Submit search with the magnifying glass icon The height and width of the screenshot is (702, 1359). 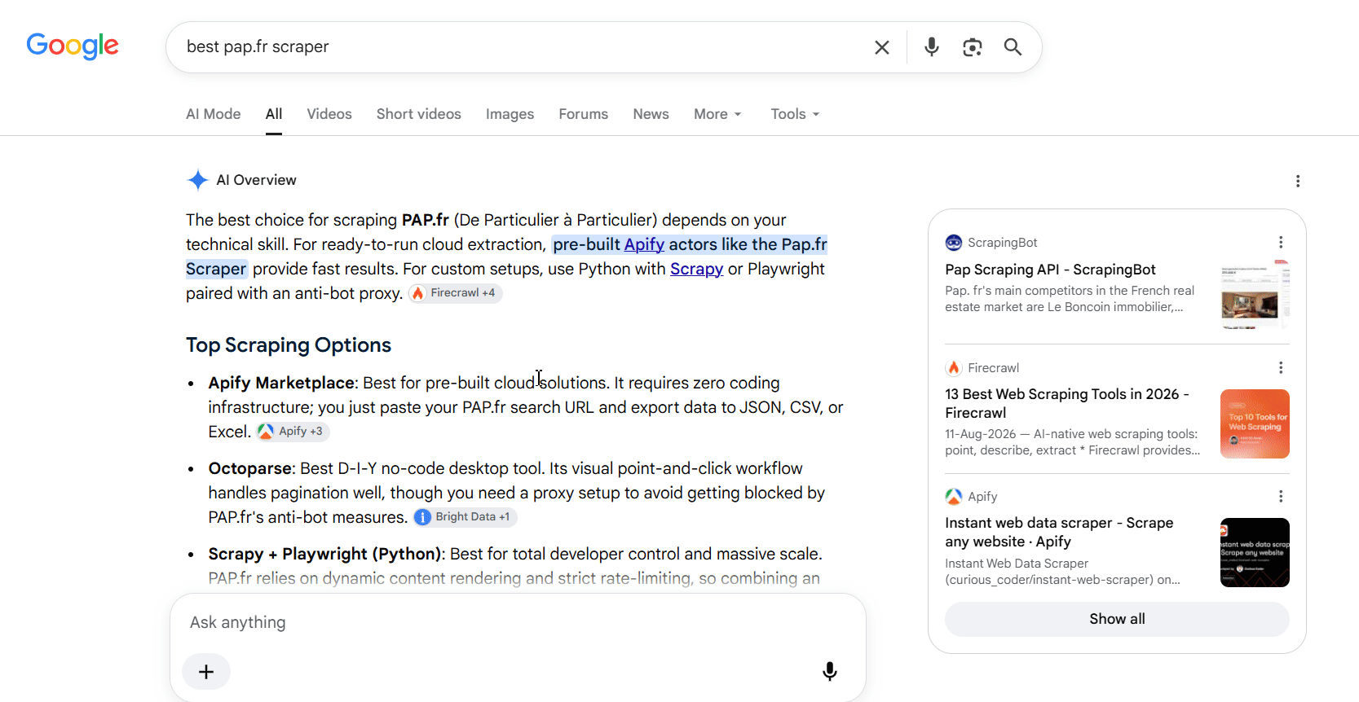coord(1013,47)
